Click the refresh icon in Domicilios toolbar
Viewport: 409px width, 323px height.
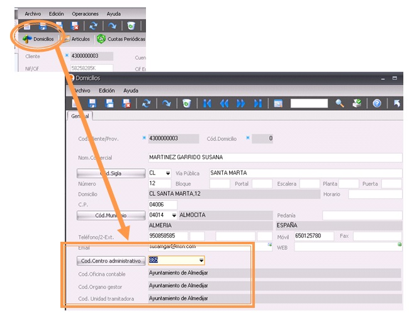146,103
